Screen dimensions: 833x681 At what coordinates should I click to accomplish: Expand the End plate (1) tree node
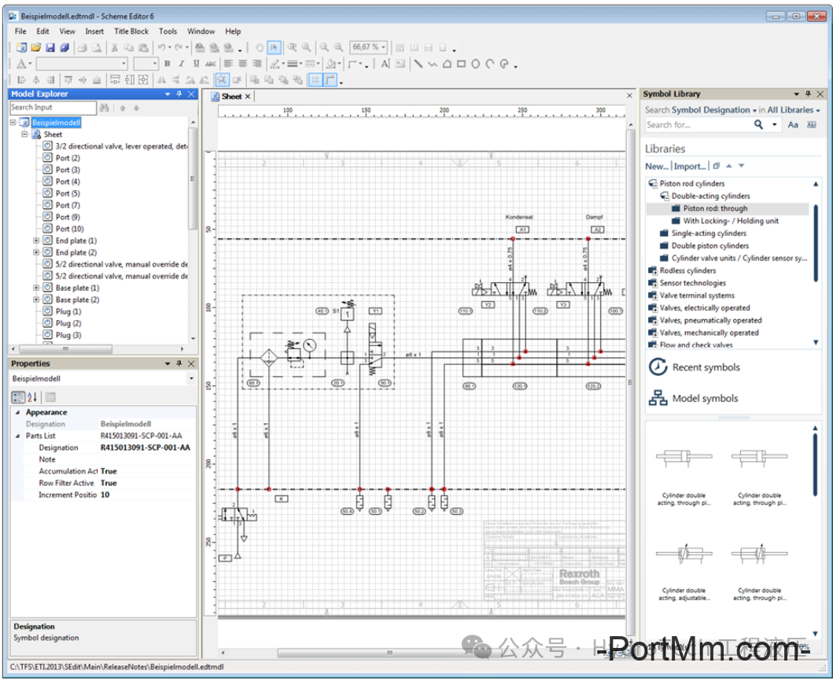pos(36,241)
